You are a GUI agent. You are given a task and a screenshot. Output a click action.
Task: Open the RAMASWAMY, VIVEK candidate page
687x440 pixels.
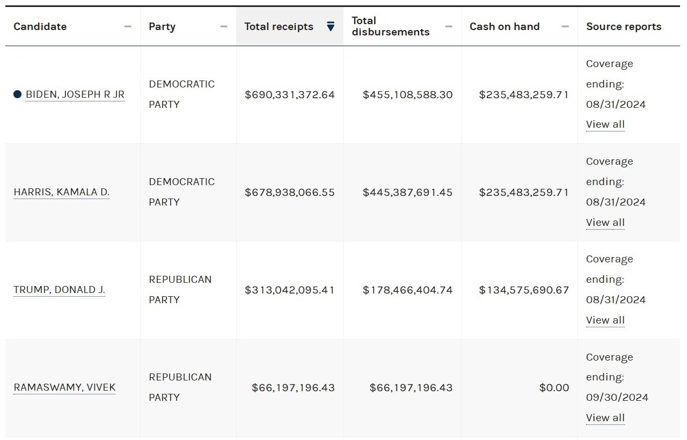[64, 388]
